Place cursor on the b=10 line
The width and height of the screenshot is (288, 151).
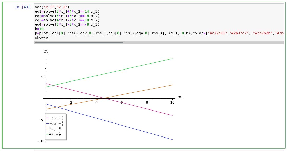39,29
